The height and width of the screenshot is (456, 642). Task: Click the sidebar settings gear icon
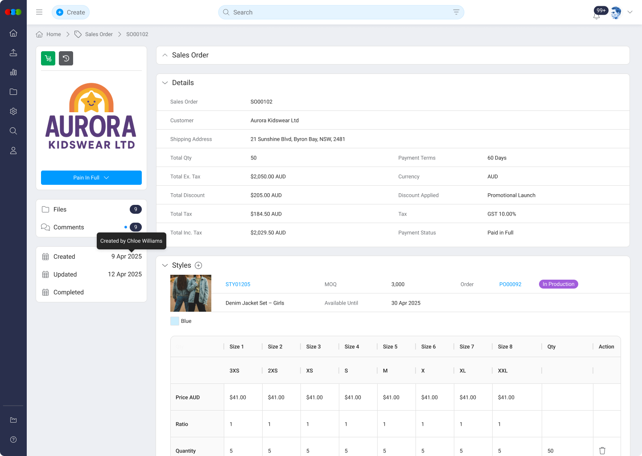pyautogui.click(x=13, y=111)
